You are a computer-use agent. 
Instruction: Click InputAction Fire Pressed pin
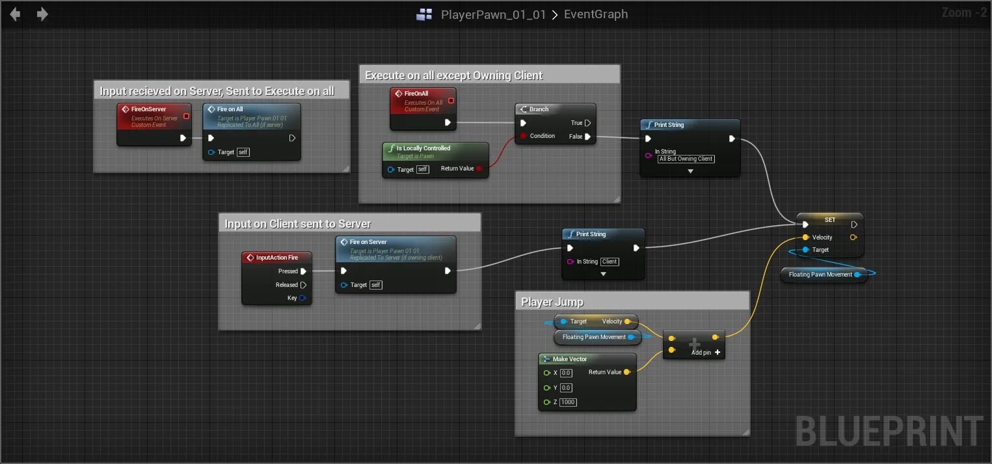pyautogui.click(x=303, y=271)
